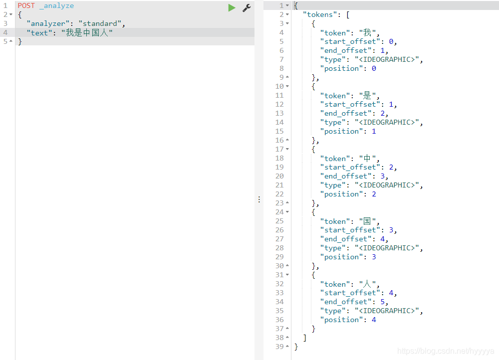Collapse the tokens array at response line 2
This screenshot has height=360, width=499.
(287, 14)
